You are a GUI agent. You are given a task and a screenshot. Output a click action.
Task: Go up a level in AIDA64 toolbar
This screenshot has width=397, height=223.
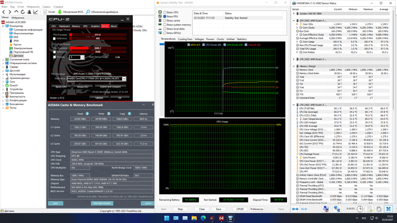[x=16, y=12]
